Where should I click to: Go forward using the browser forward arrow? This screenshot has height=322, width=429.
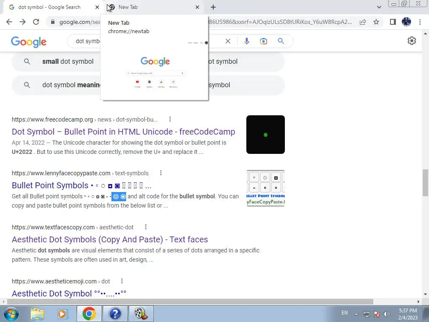coord(23,22)
